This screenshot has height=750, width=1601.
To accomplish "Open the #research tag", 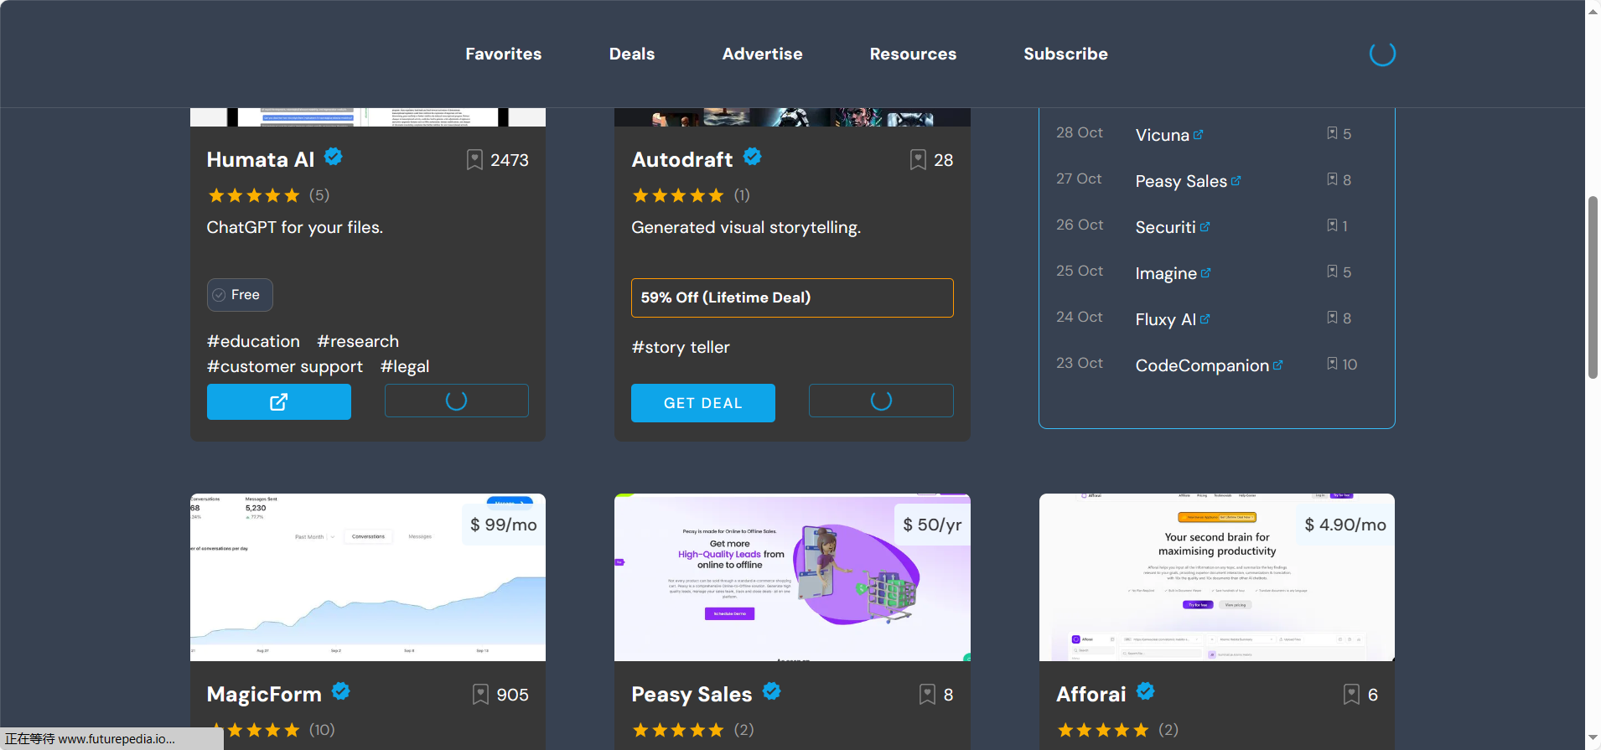I will [358, 341].
